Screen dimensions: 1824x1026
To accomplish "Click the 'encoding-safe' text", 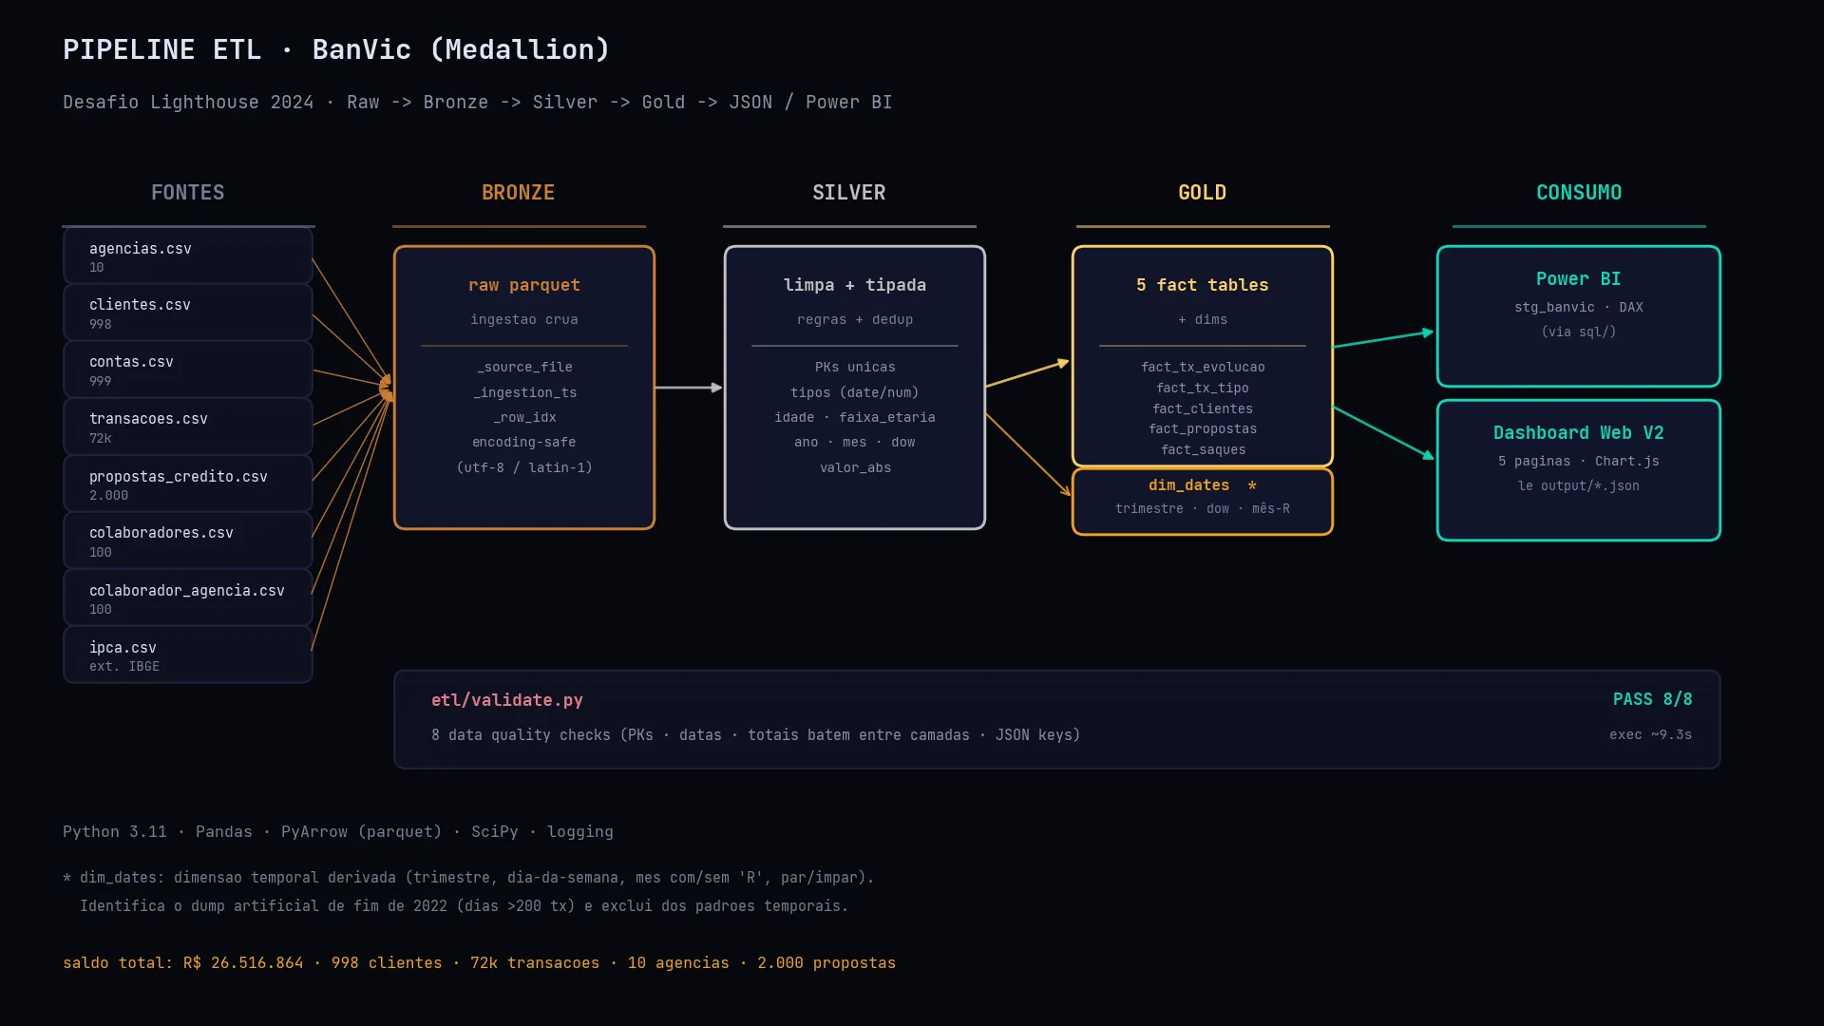I will coord(524,442).
